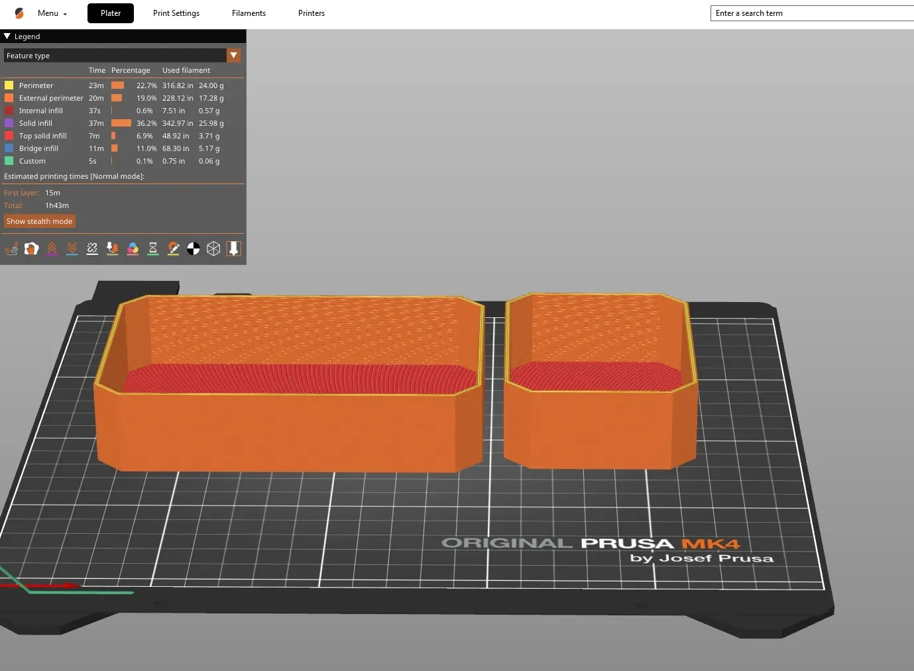Show deretractions with downward chevrons icon
914x671 pixels.
pos(72,248)
